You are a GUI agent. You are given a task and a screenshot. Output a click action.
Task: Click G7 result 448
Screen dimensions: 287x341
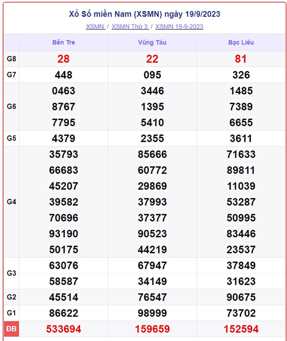pos(64,75)
